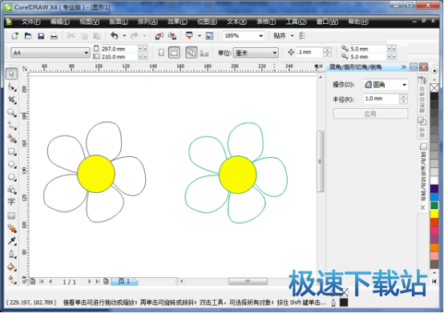444x313 pixels.
Task: Open the 编辑(E) menu
Action: click(60, 22)
